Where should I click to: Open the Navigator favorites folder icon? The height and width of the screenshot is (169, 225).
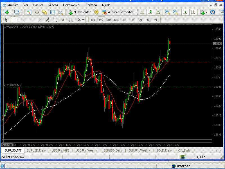45,12
